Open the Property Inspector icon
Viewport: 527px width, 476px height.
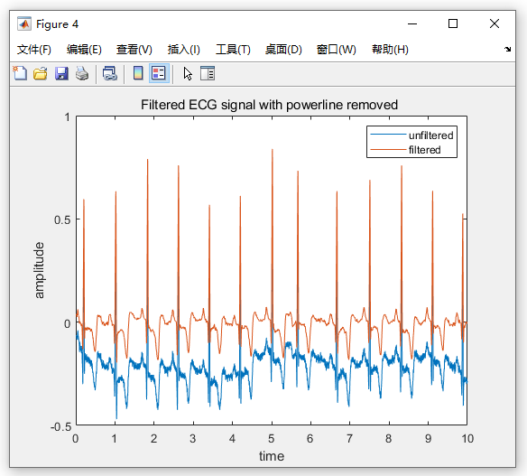(208, 73)
